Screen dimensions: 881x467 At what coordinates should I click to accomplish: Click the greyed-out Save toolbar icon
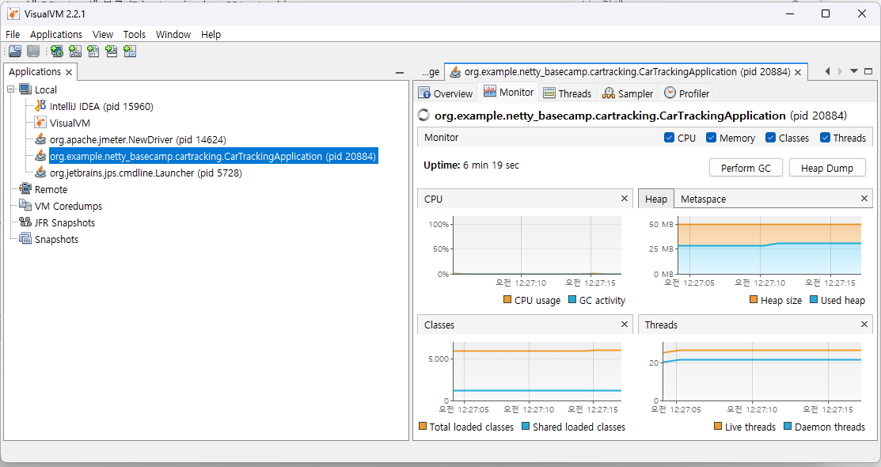coord(34,51)
